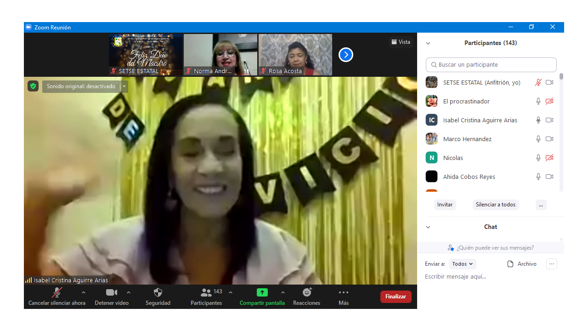Image resolution: width=588 pixels, height=331 pixels.
Task: Click the Invitar button
Action: (x=445, y=205)
